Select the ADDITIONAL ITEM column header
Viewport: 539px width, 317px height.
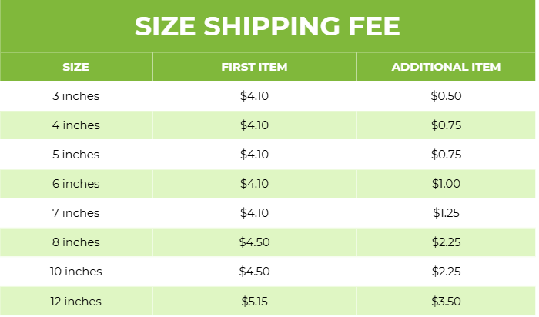pyautogui.click(x=446, y=67)
